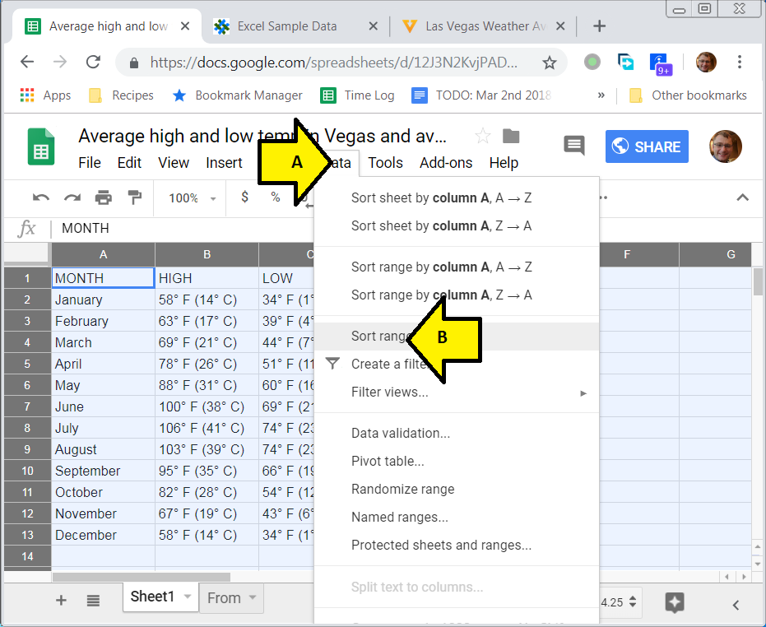Open the Bookmark Manager bookmark
The image size is (766, 627).
(x=238, y=95)
